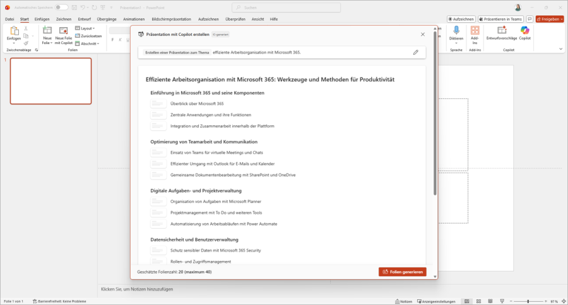This screenshot has width=568, height=305.
Task: Switch to the Zeichnen ribbon tab
Action: pyautogui.click(x=63, y=19)
